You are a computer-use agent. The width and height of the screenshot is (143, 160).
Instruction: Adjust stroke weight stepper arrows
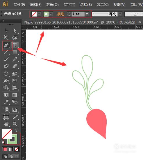pyautogui.click(x=69, y=14)
